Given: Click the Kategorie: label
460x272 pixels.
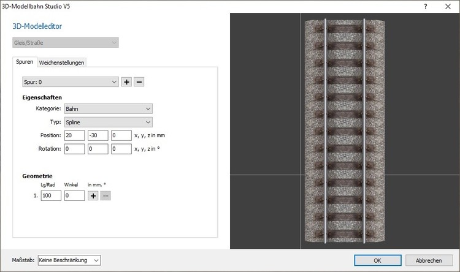Looking at the screenshot, I should pos(48,109).
